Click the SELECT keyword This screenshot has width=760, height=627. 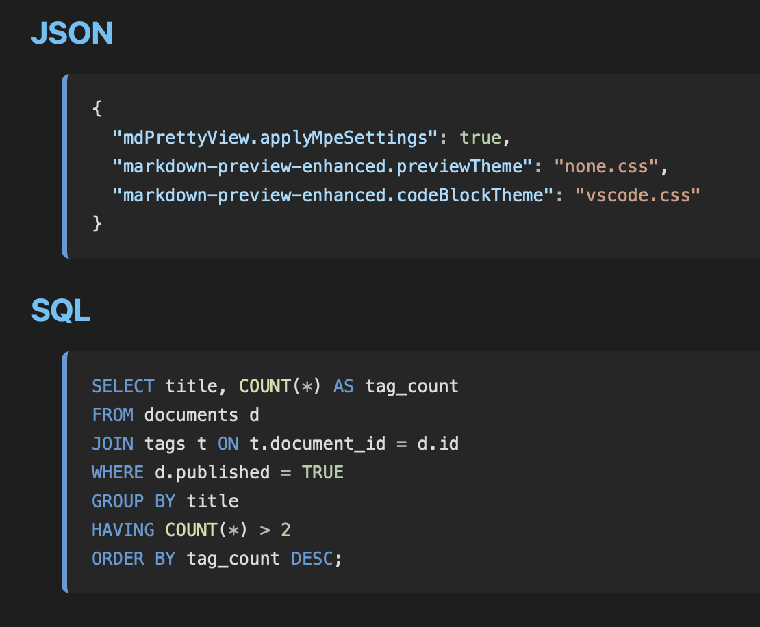click(x=123, y=386)
